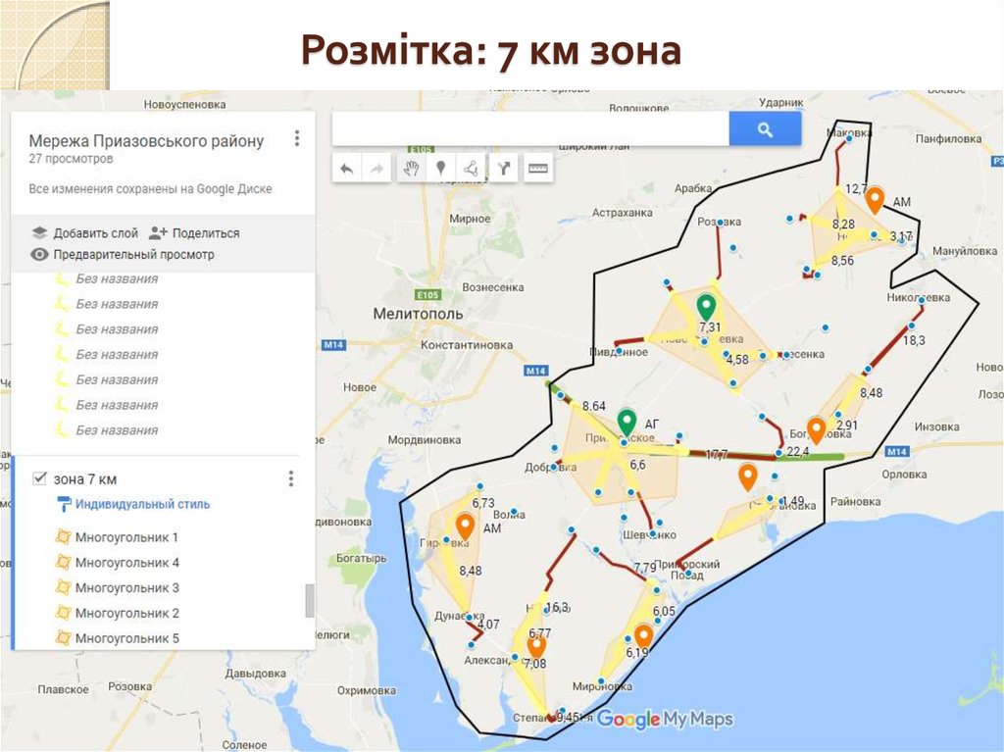Select the draw line tool
This screenshot has width=1004, height=752.
click(472, 167)
